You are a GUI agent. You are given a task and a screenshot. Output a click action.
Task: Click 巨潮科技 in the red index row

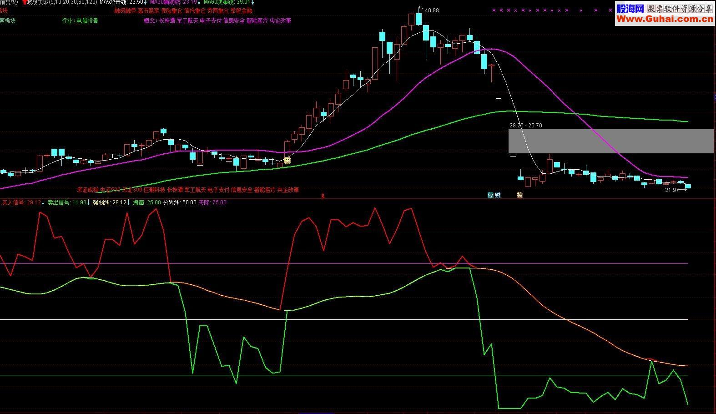pos(155,190)
